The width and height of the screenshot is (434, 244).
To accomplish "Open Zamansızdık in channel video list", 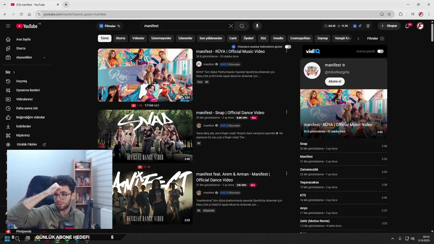I will [309, 169].
